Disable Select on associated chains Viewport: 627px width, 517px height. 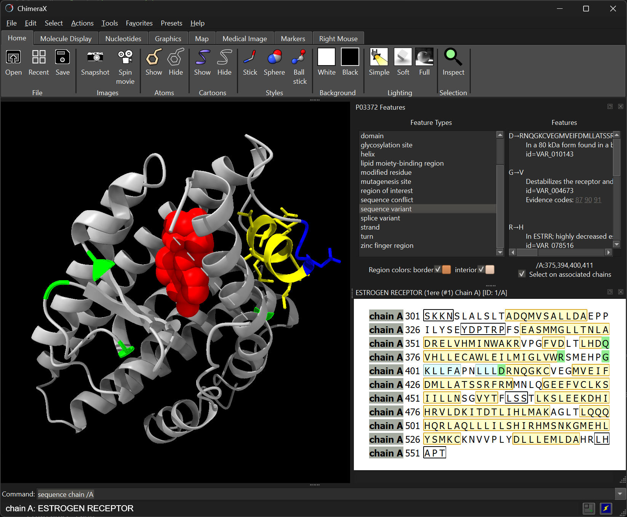[521, 274]
